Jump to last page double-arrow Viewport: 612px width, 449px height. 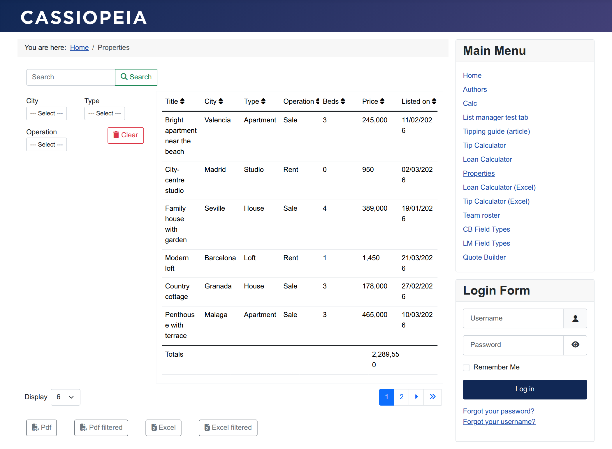(432, 397)
